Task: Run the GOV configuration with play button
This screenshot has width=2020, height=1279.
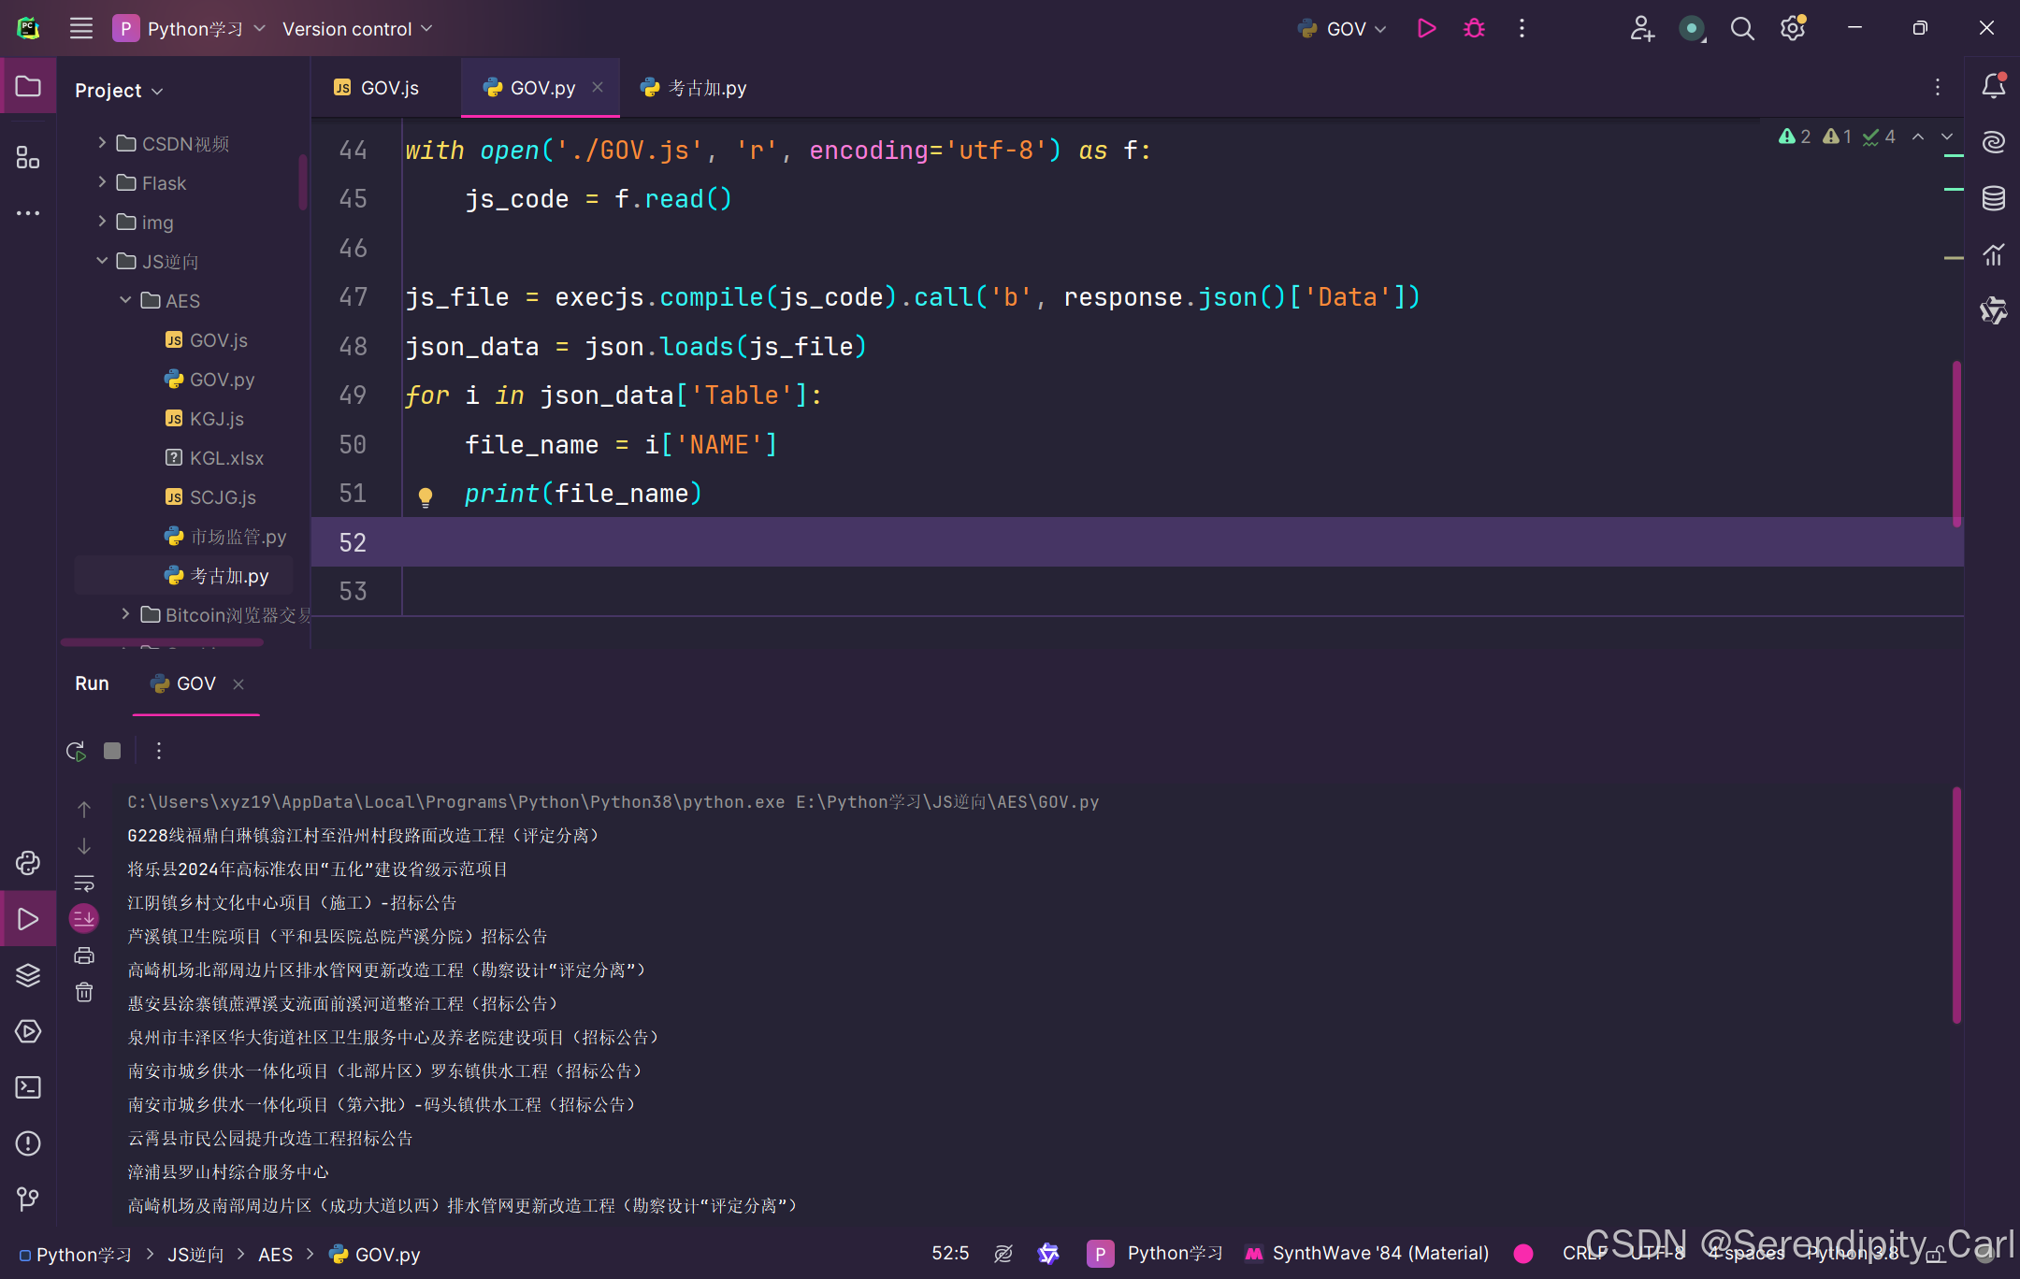Action: pos(1425,28)
